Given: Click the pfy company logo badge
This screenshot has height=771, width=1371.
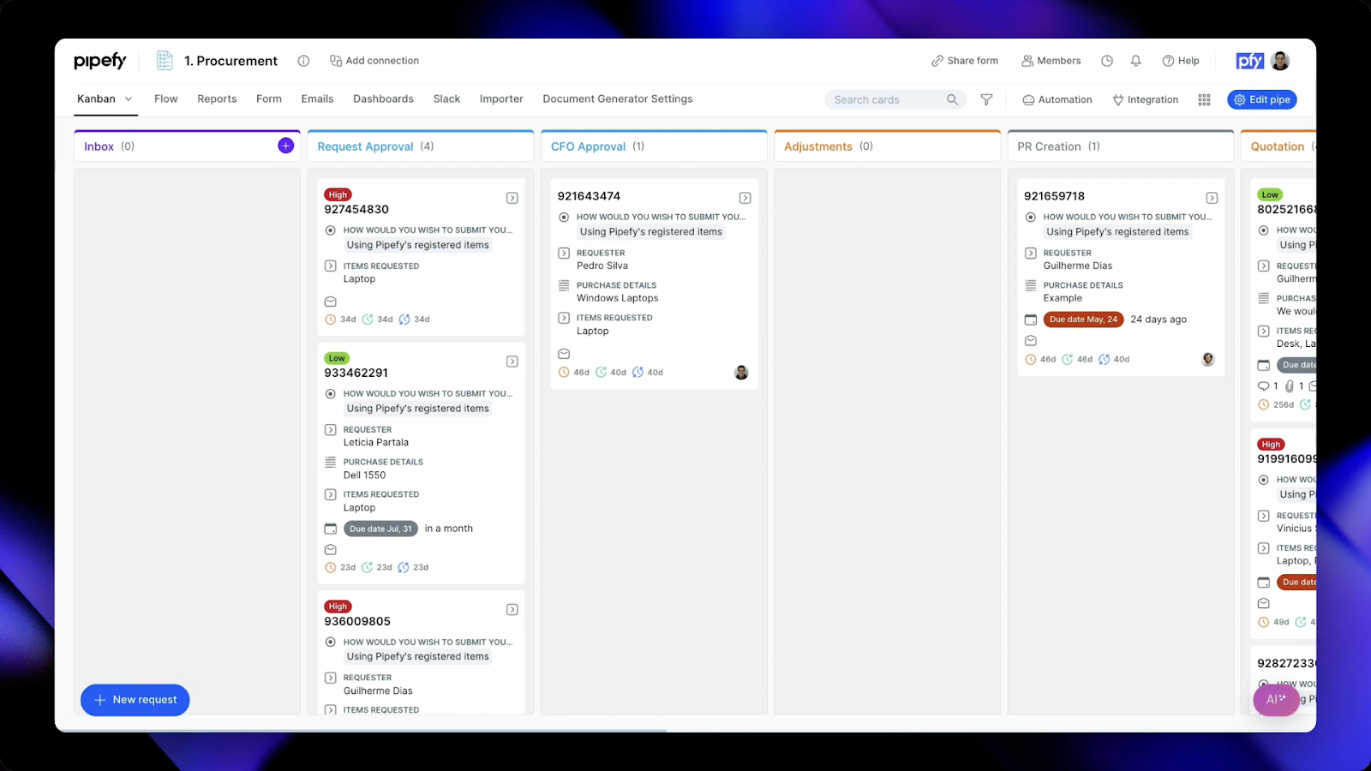Looking at the screenshot, I should point(1250,61).
